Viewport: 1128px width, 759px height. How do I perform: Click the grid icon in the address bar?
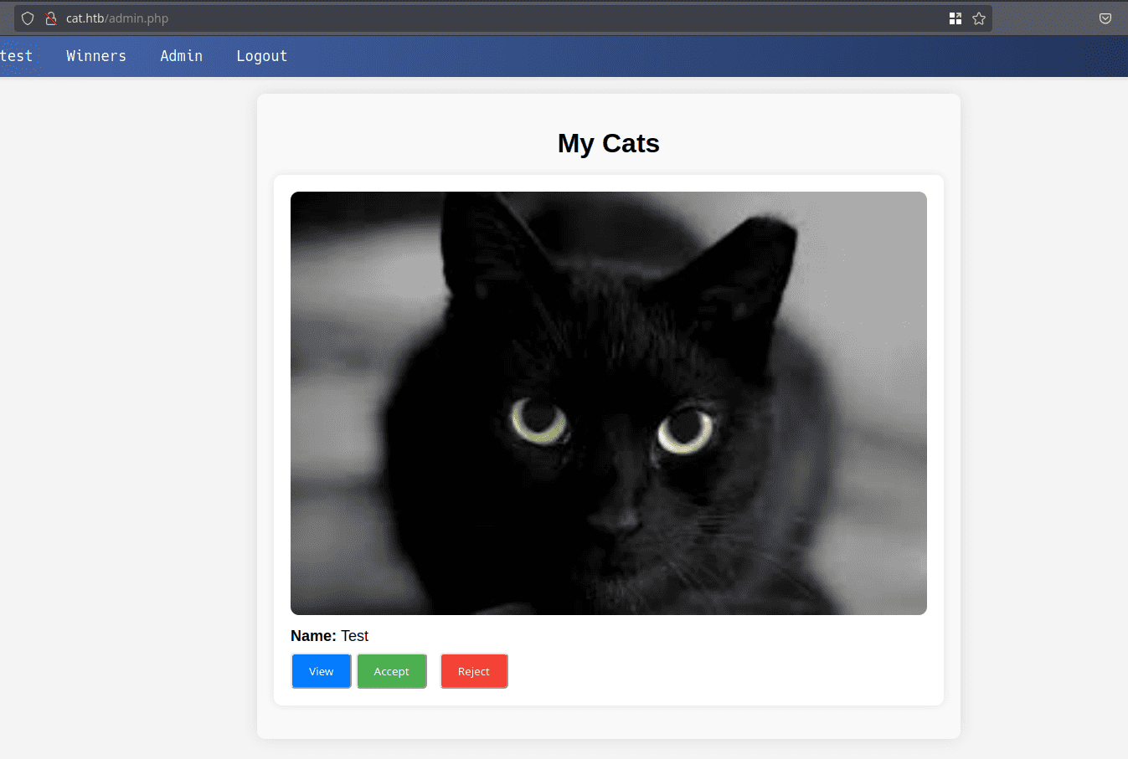pyautogui.click(x=955, y=18)
